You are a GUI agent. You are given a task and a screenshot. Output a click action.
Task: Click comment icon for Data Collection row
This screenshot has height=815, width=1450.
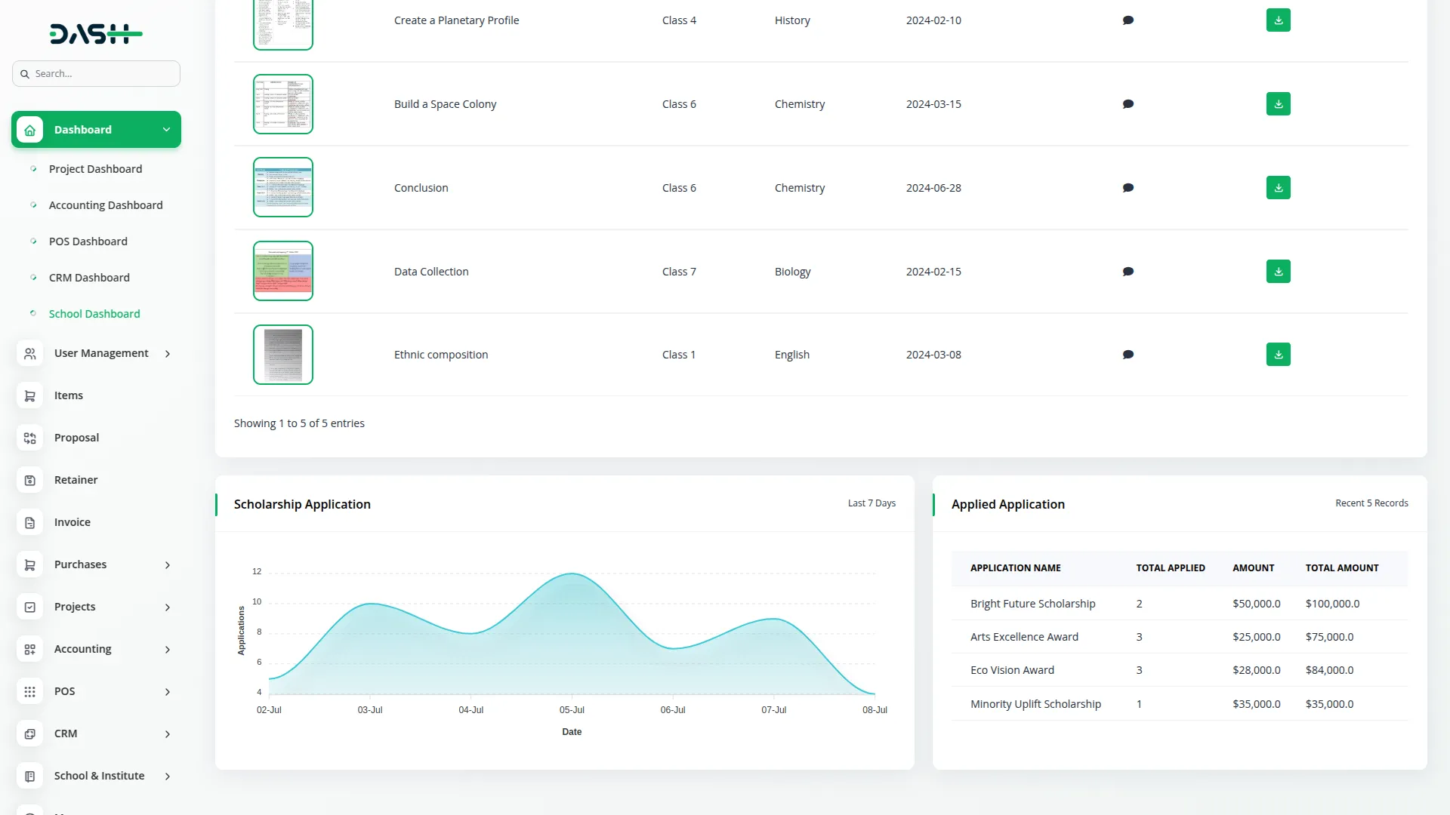(1128, 272)
